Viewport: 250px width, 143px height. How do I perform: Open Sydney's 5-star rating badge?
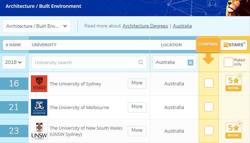234,83
